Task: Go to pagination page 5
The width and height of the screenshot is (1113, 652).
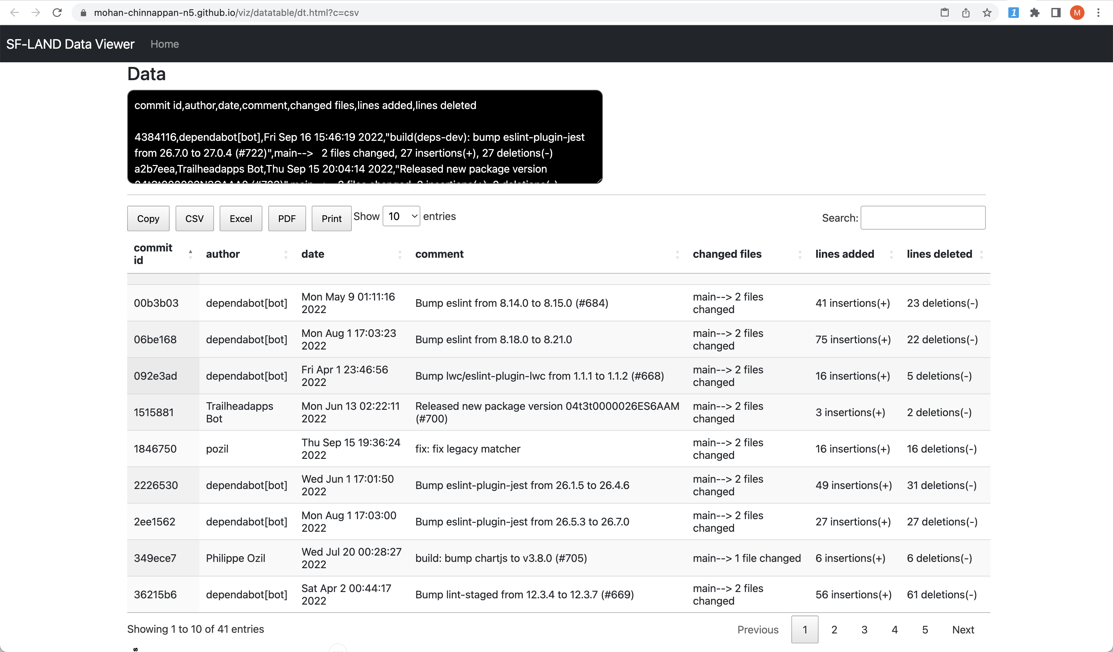Action: pos(925,629)
